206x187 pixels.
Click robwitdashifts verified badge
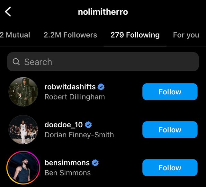(x=101, y=87)
